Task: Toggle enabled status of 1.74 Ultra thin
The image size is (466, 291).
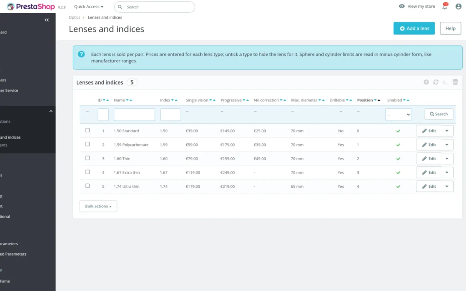Action: tap(398, 186)
